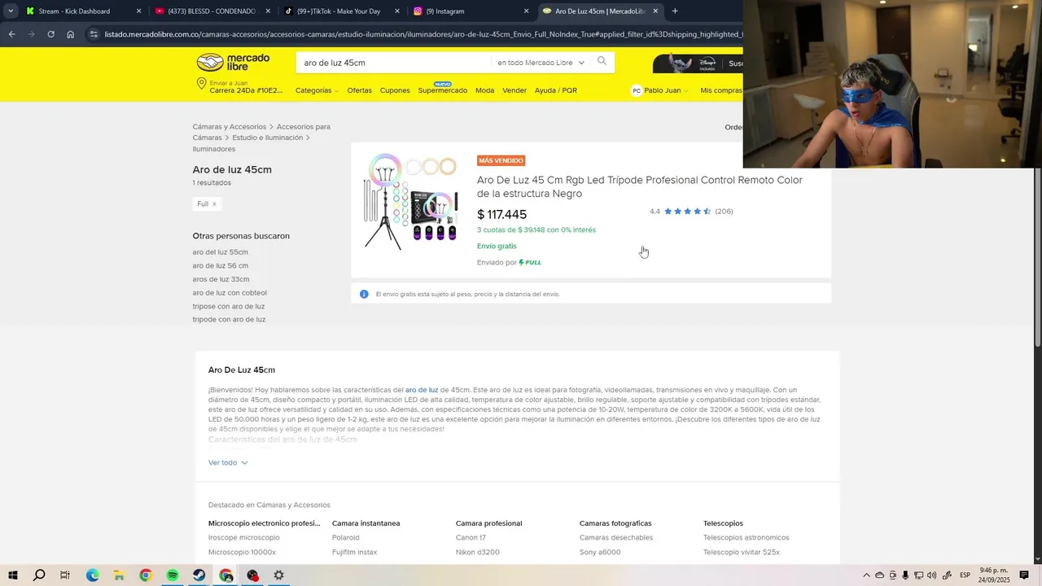Viewport: 1042px width, 586px height.
Task: Open the tab search dropdown arrow
Action: point(10,11)
